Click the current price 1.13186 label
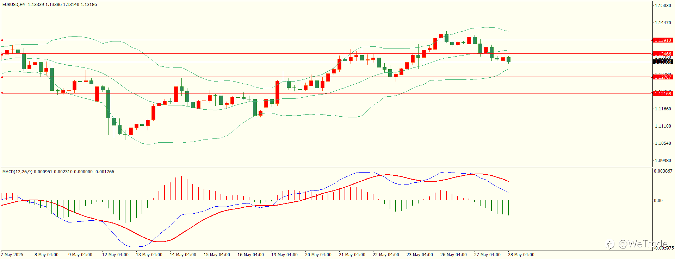This screenshot has height=259, width=675. (663, 62)
